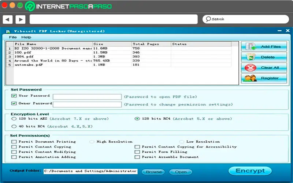The width and height of the screenshot is (293, 183).
Task: Enable Permit Assemble Document
Action: tap(137, 157)
